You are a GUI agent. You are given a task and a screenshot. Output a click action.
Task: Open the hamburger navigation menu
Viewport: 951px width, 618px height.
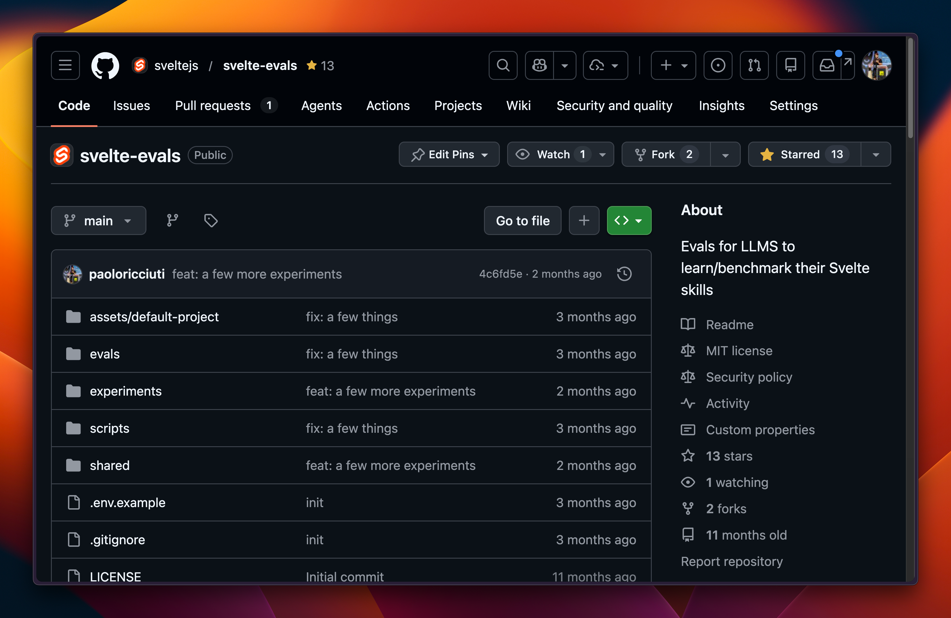pos(65,65)
